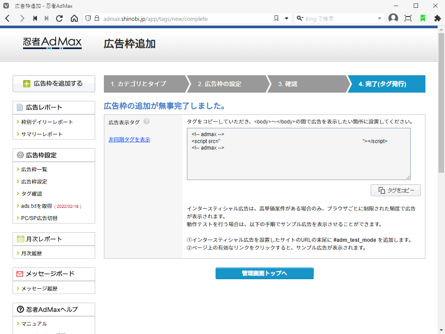Open マニュアル help link
The image size is (445, 334).
click(x=34, y=324)
